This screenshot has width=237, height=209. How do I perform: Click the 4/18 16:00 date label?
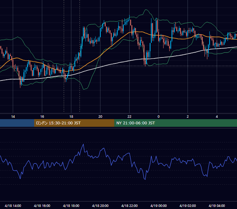point(42,206)
